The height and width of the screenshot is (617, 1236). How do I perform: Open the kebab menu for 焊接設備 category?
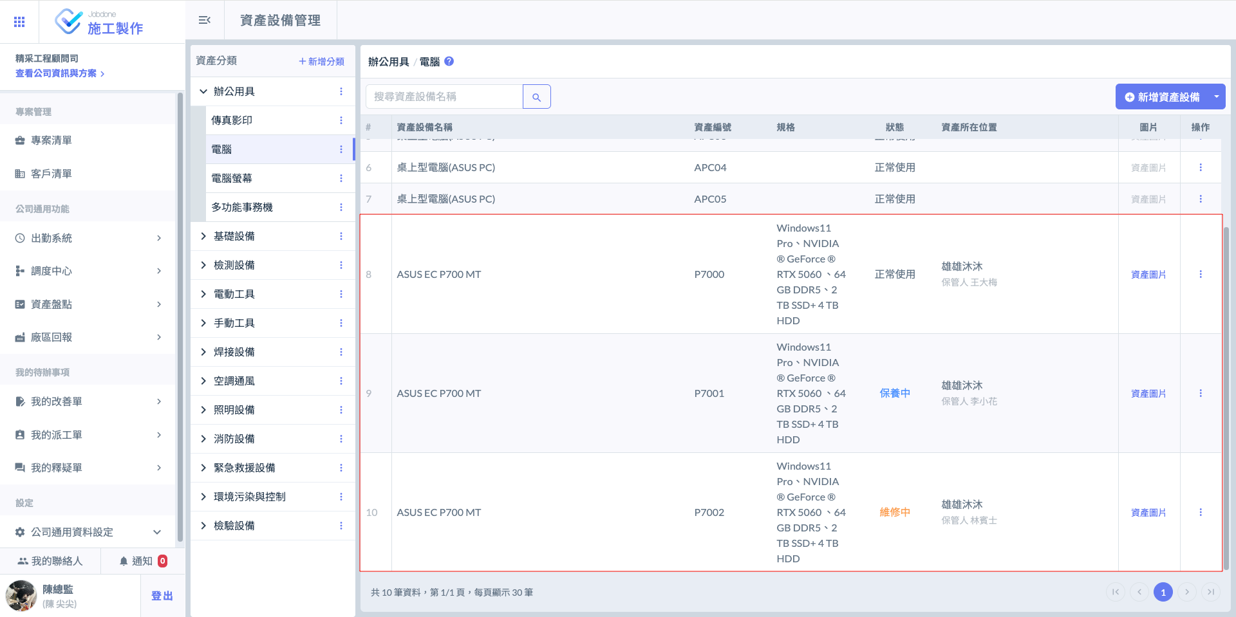pos(341,352)
